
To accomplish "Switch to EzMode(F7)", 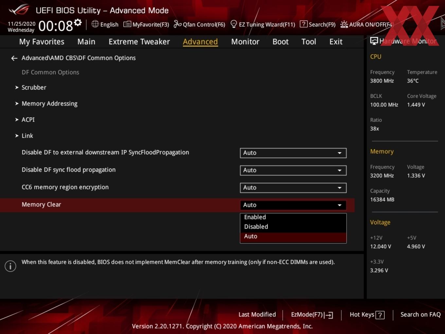I will pyautogui.click(x=312, y=315).
